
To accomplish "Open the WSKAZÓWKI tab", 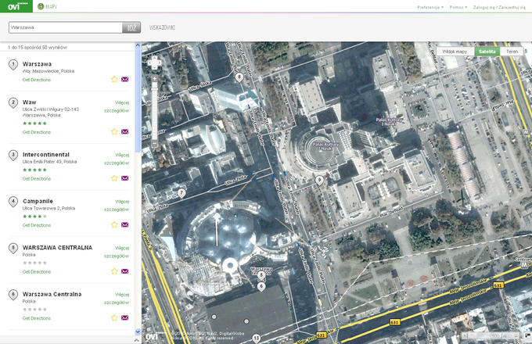I will [162, 27].
